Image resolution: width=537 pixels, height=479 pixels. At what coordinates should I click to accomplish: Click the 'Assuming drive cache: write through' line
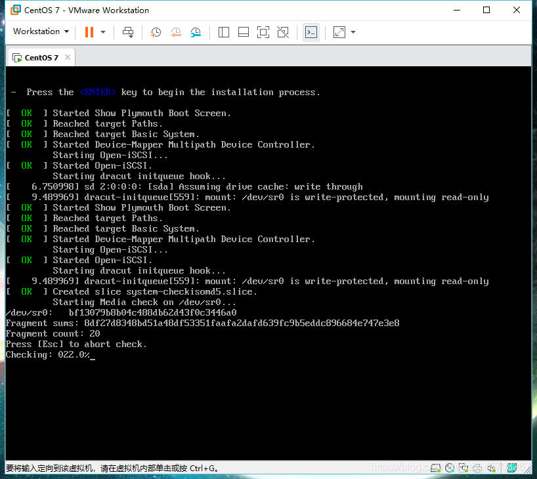click(184, 187)
